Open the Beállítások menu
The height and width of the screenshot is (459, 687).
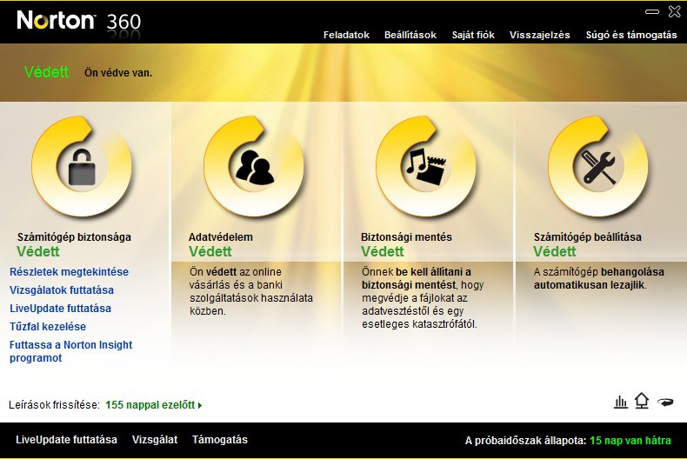(x=410, y=35)
